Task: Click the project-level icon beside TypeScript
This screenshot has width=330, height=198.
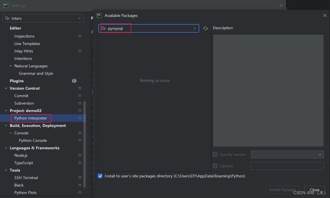Action: [80, 163]
